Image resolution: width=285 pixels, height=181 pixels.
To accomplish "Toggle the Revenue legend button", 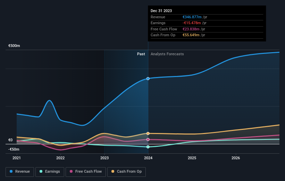I will [20, 172].
